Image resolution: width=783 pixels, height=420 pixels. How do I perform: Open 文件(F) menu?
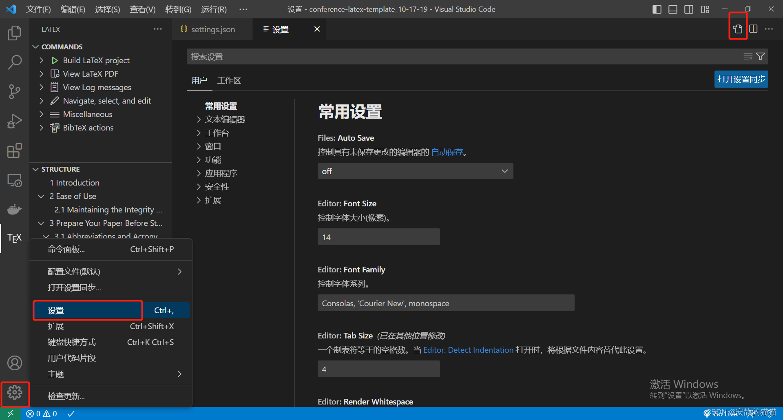pyautogui.click(x=38, y=9)
